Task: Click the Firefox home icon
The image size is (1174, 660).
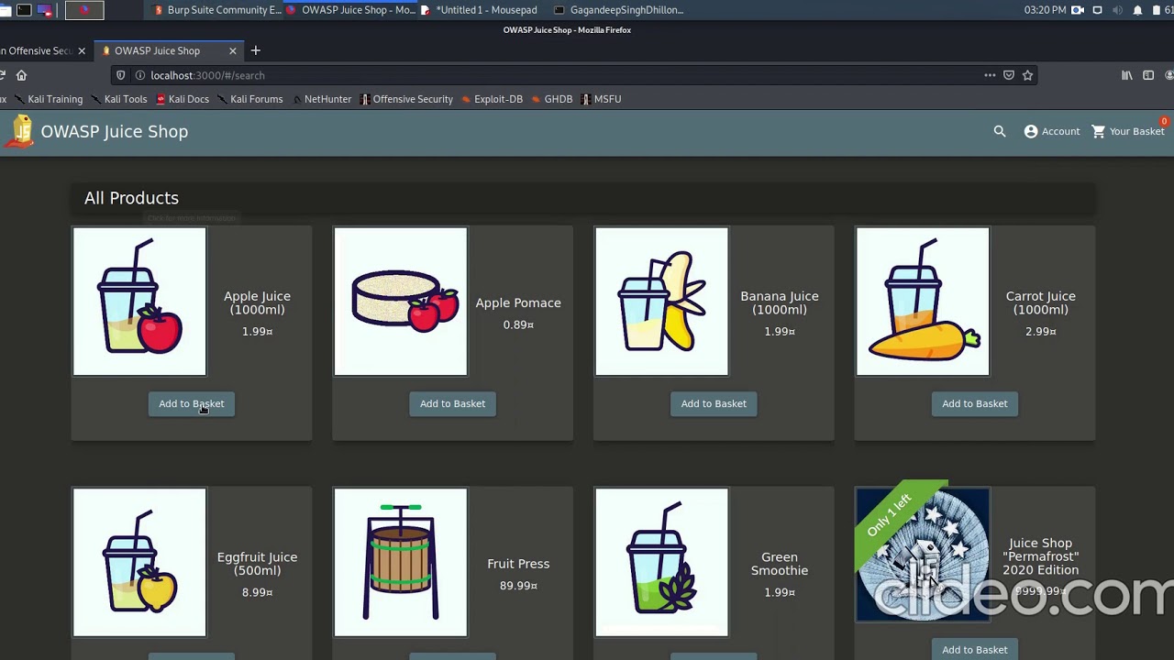Action: pyautogui.click(x=21, y=75)
